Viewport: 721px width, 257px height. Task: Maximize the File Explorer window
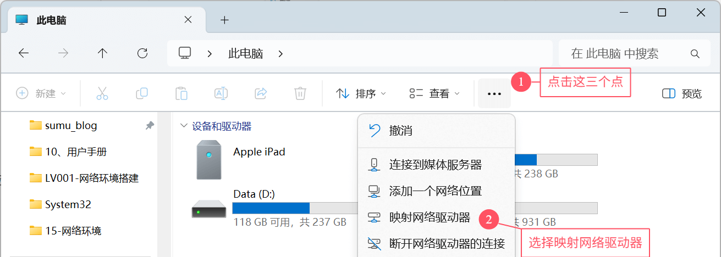click(662, 12)
